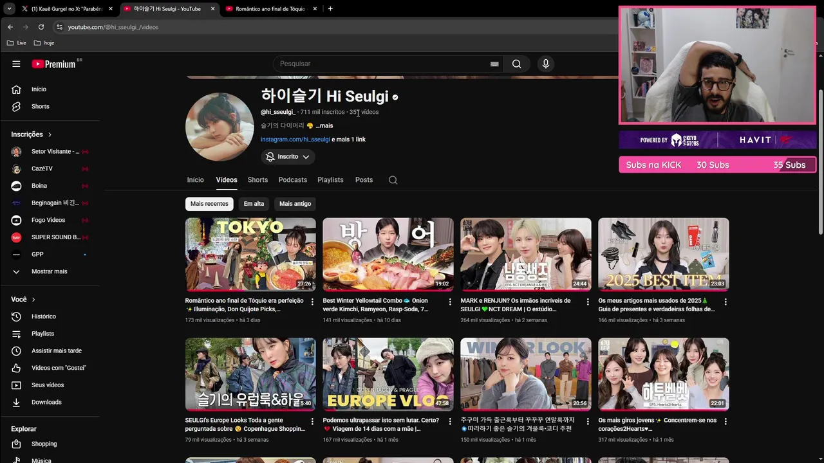The width and height of the screenshot is (824, 463).
Task: Play the 2025 BEST ITEM thumbnail
Action: [664, 255]
